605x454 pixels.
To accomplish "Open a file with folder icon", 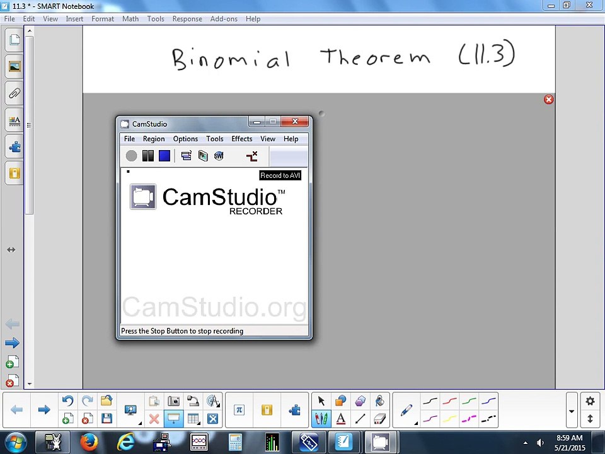I will [107, 401].
